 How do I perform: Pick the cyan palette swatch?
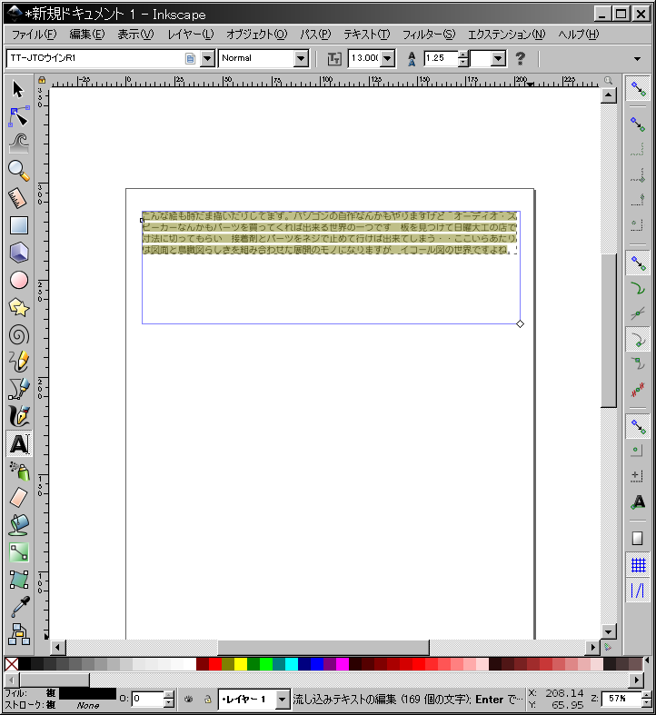(x=291, y=664)
